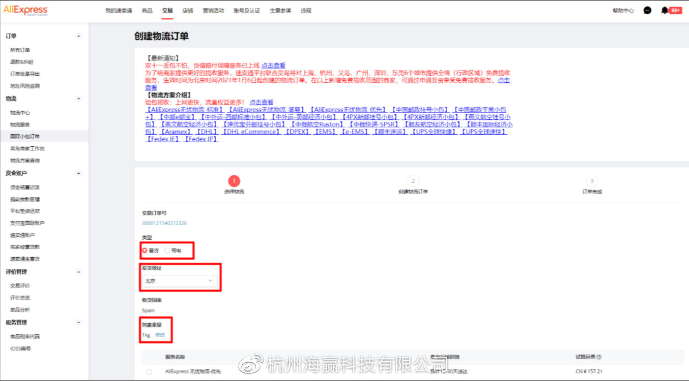Viewport: 689px width, 381px height.
Task: Open the AliExpress无忧物流-标准 scheme link
Action: (185, 110)
